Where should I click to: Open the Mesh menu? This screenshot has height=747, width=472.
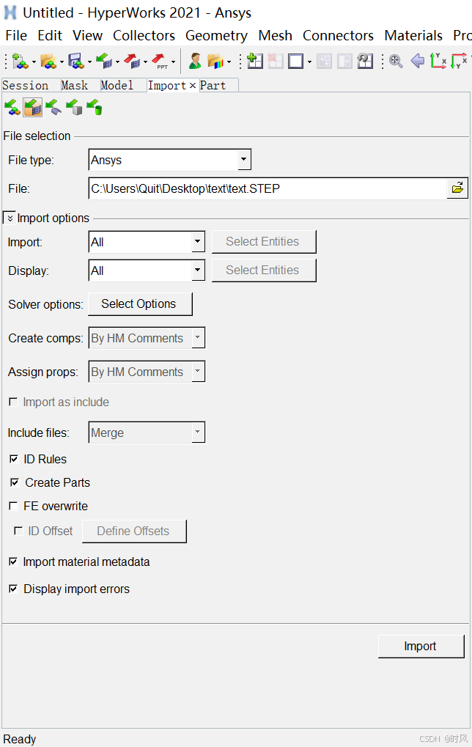click(276, 35)
